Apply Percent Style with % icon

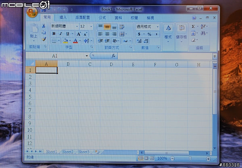149,34
